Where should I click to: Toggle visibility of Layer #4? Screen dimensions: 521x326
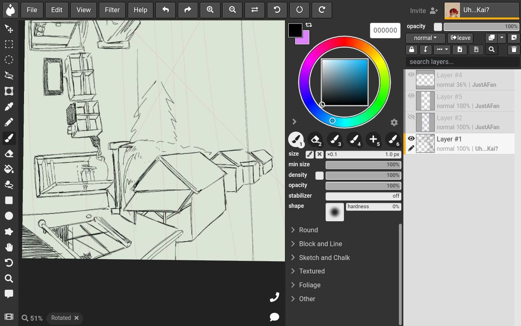411,75
